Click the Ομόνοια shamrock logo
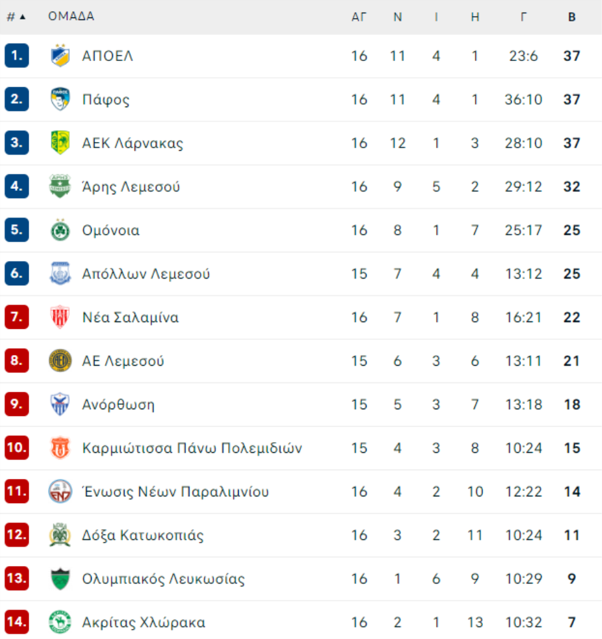The width and height of the screenshot is (602, 639). pyautogui.click(x=60, y=230)
